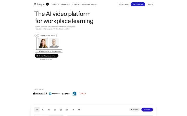The width and height of the screenshot is (187, 116).
Task: Open the Enterprise page from navigation
Action: point(86,4)
